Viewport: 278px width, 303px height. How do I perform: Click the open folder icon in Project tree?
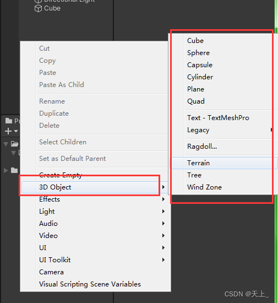pyautogui.click(x=14, y=144)
